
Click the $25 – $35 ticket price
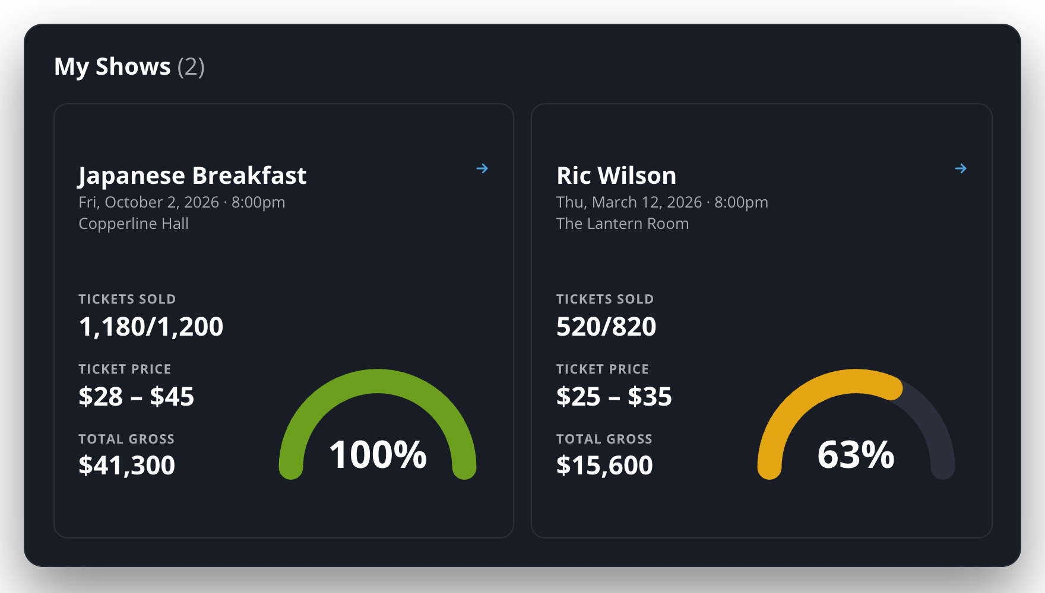pyautogui.click(x=614, y=396)
